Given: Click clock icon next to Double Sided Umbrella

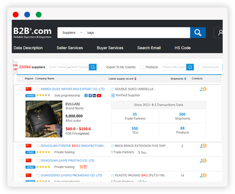Looking at the screenshot, I should click(x=113, y=89).
